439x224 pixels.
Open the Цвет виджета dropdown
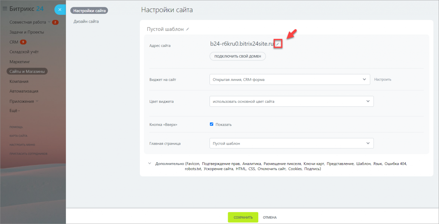click(x=292, y=101)
